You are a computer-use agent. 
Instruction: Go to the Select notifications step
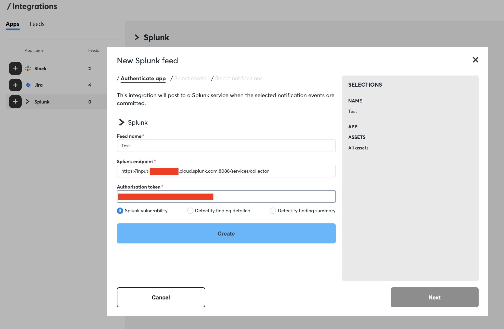(x=239, y=78)
